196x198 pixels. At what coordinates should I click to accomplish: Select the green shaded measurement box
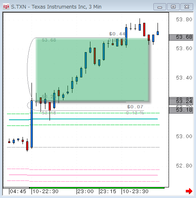pyautogui.click(x=92, y=70)
